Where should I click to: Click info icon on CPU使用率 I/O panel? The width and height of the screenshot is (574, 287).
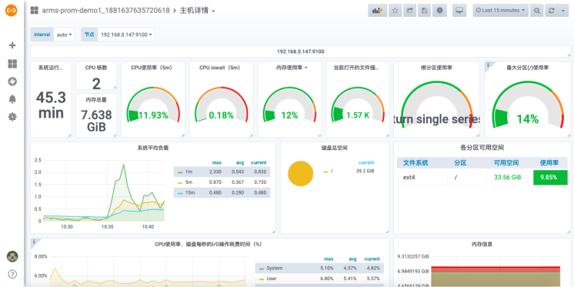[34, 242]
